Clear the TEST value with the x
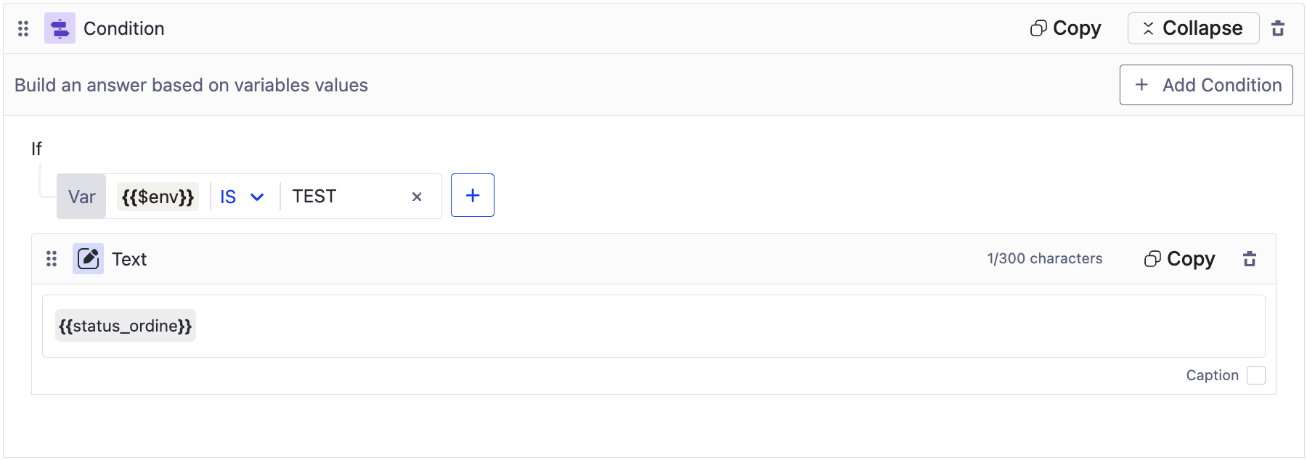Screen dimensions: 1307x460 [417, 197]
